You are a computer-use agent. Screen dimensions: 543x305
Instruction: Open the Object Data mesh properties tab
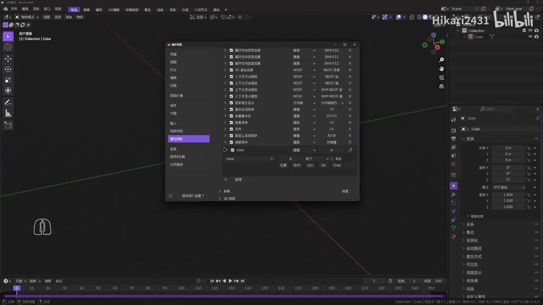coord(453,228)
